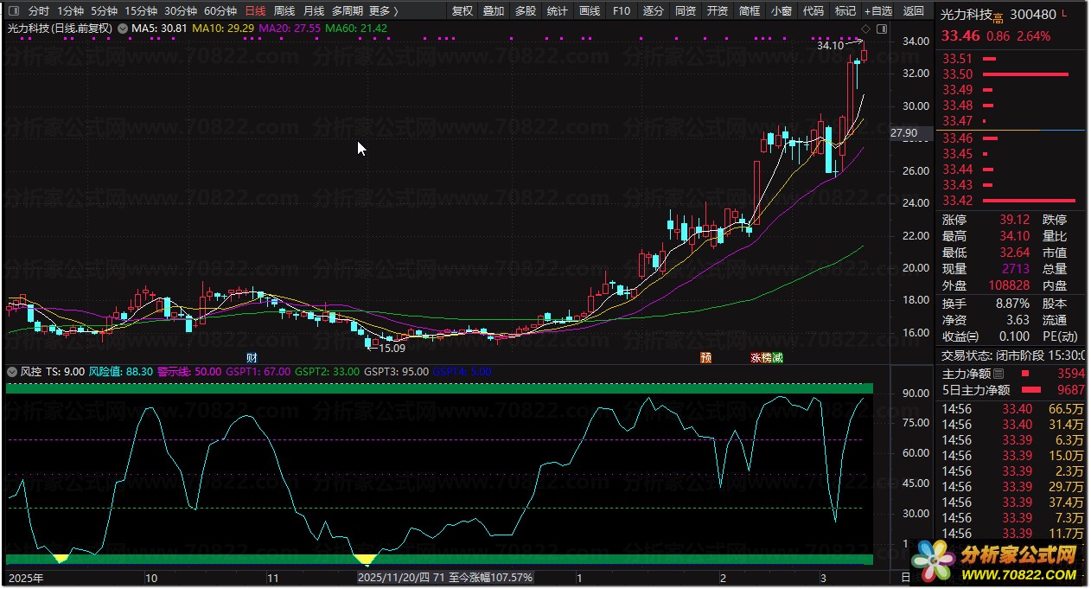Select the 60分钟 period tab

[220, 11]
